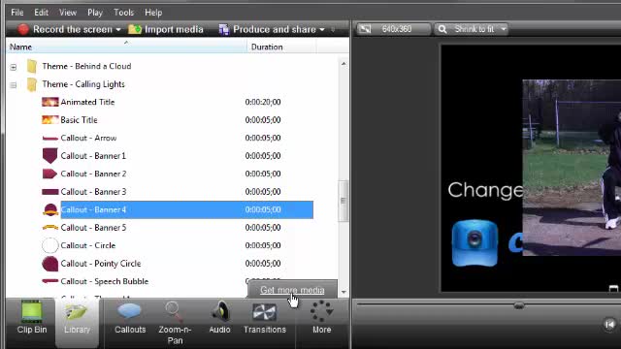The height and width of the screenshot is (349, 621).
Task: Click the library scrollbar down arrow
Action: pyautogui.click(x=343, y=292)
